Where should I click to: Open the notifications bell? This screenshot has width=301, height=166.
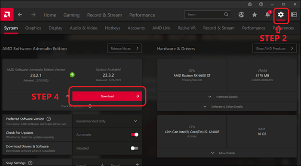(268, 14)
